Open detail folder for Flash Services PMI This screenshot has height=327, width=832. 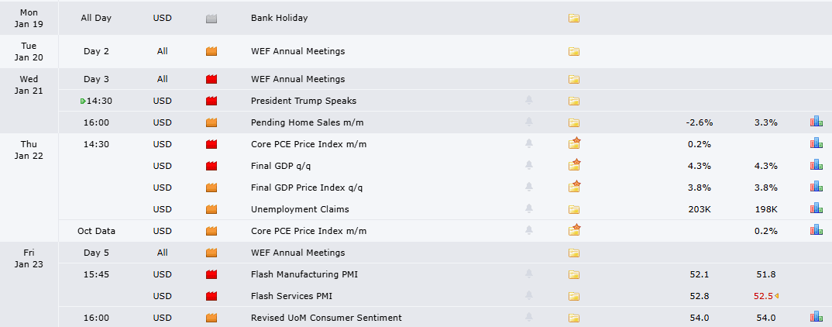[573, 296]
